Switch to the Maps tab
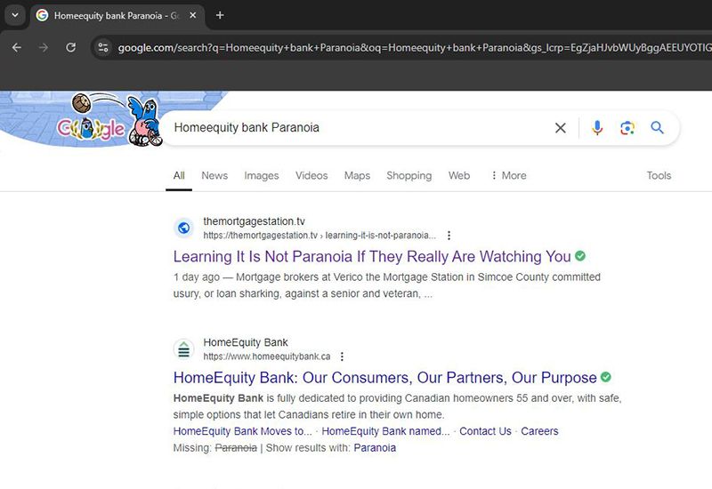 (357, 175)
